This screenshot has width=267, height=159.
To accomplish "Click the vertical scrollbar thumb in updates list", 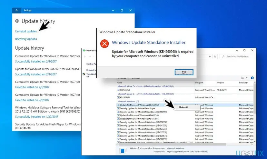I will click(254, 98).
